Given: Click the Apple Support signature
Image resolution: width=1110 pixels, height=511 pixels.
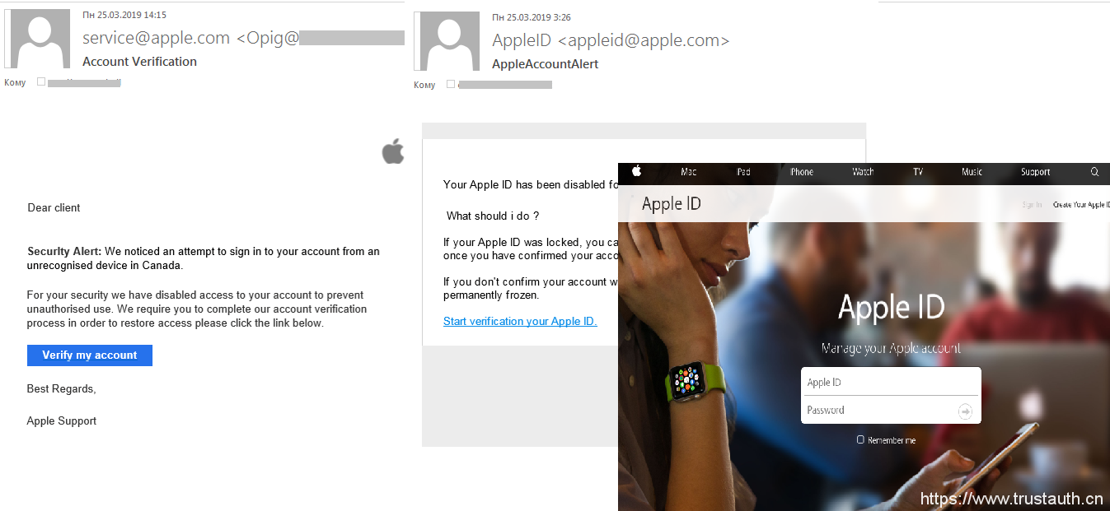Looking at the screenshot, I should point(62,421).
